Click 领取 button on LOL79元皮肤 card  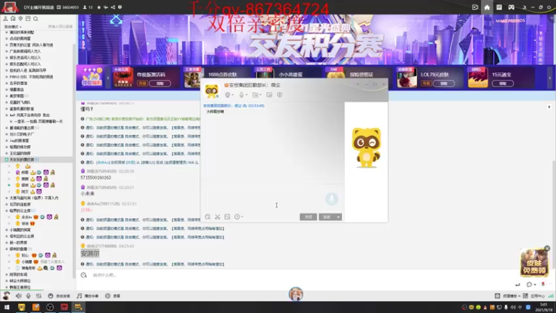click(x=444, y=83)
